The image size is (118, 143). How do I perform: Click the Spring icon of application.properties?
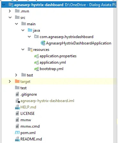coord(36,56)
